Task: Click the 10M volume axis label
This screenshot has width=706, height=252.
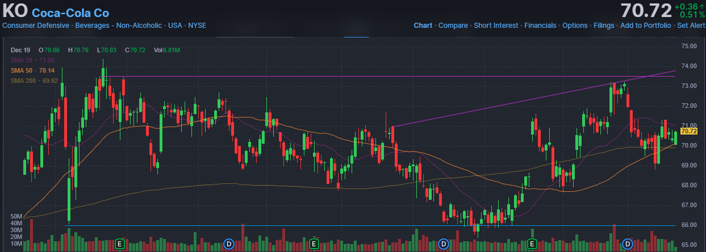Action: coord(16,243)
